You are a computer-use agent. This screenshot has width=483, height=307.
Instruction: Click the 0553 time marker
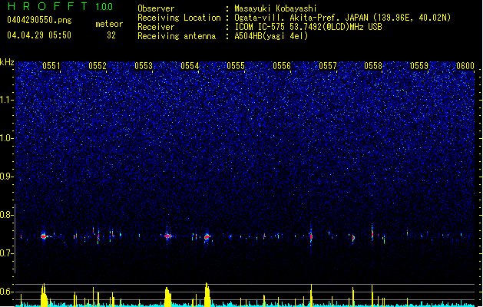click(x=144, y=66)
